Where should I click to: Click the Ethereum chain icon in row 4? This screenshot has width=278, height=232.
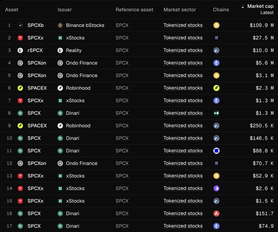[216, 63]
